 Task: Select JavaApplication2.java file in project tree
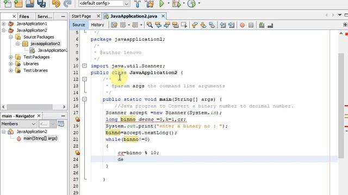(52, 50)
